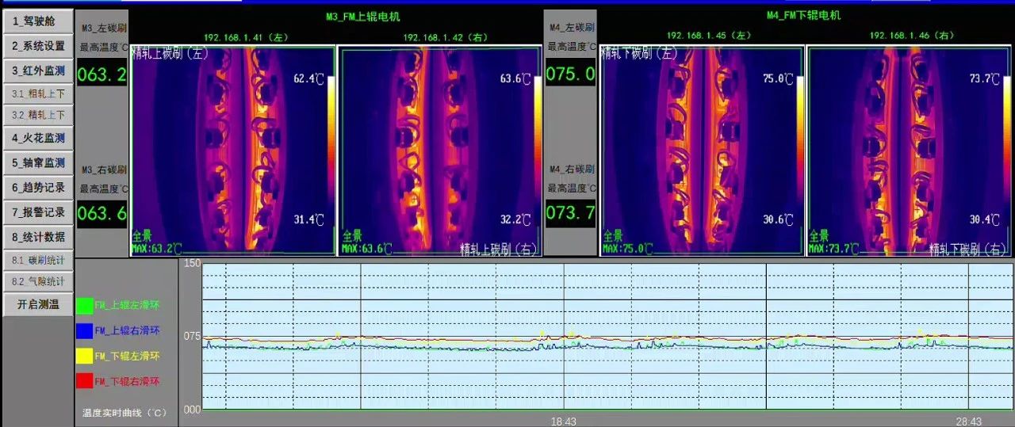
Task: Open the 1_驾驶舱 dashboard menu
Action: point(37,22)
